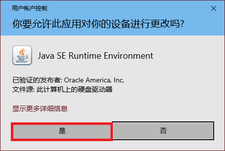
Task: Click the 你要允许此应用用对你的设备进行更改吗 heading
Action: 98,24
